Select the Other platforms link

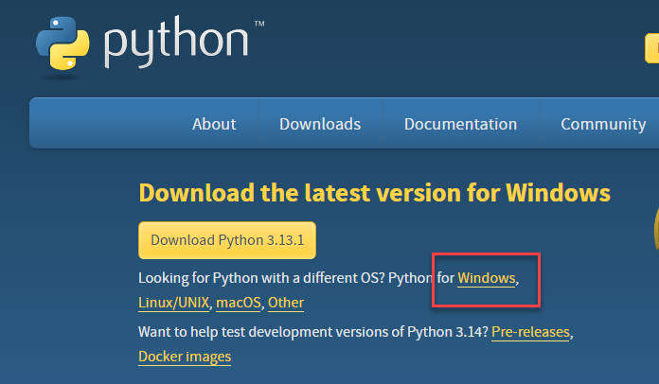click(286, 303)
